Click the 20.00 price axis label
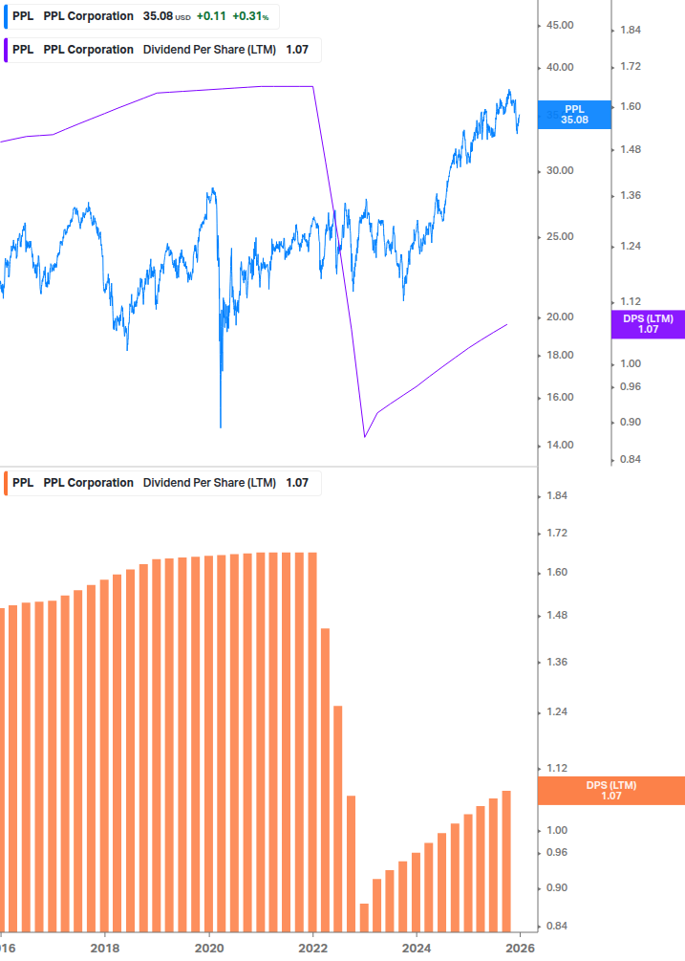This screenshot has height=961, width=685. point(560,317)
